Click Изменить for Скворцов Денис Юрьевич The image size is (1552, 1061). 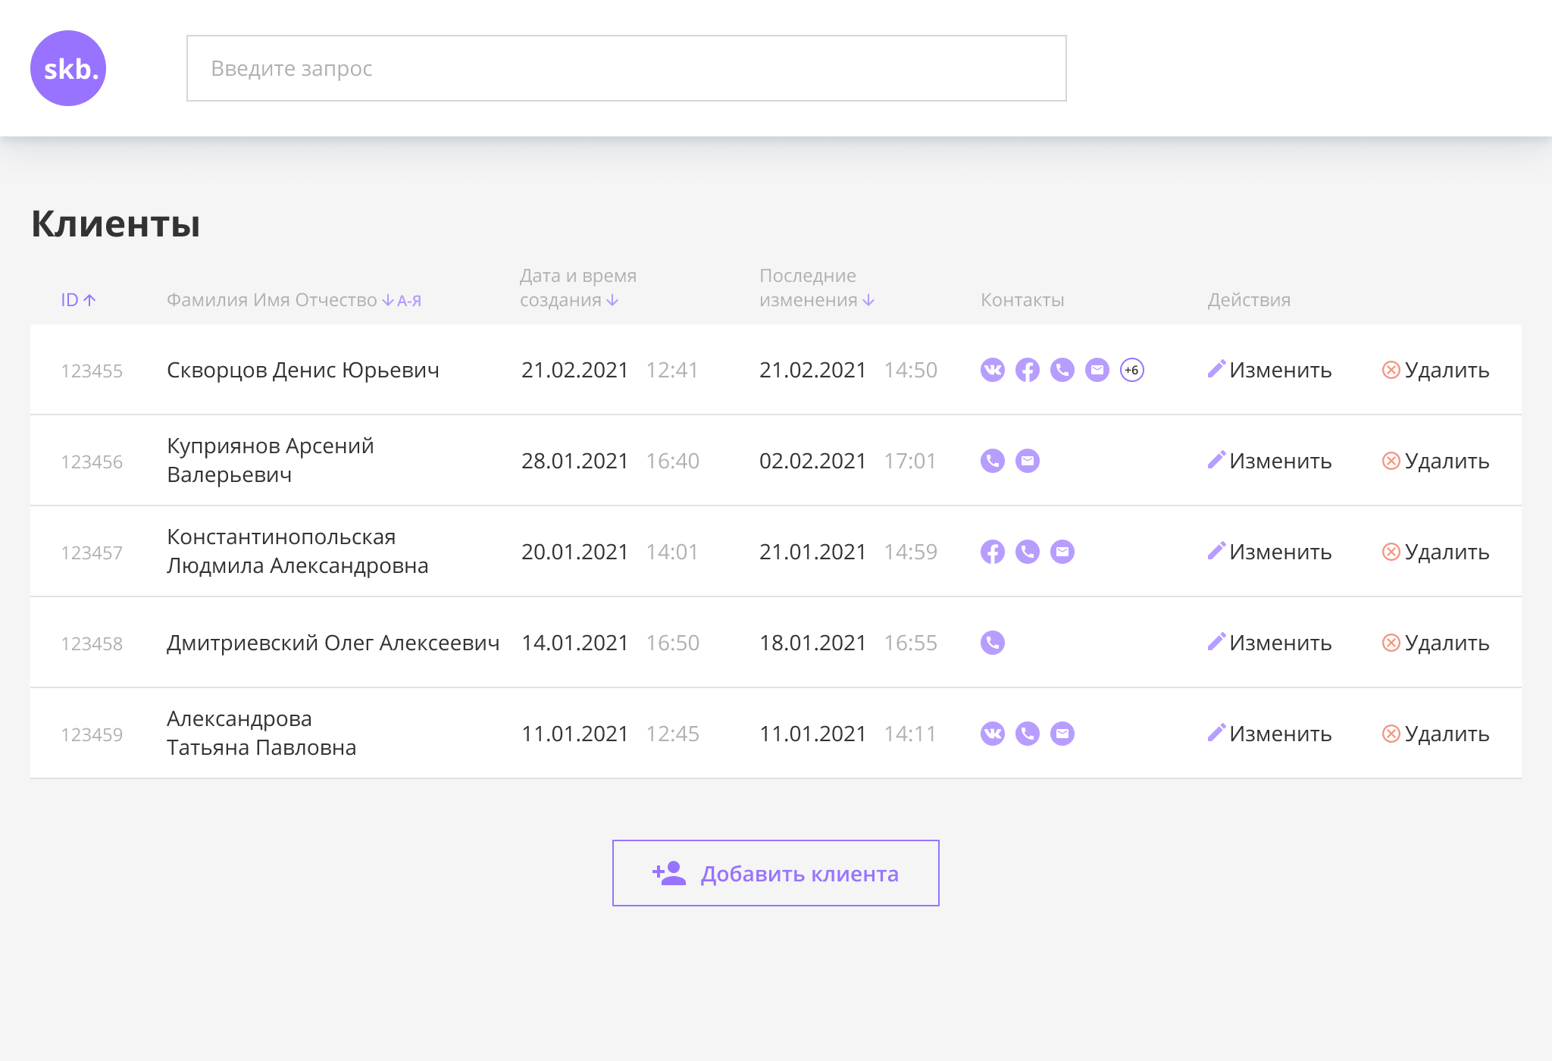tap(1269, 370)
